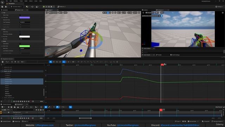
Task: Maximize Viewport 1 with the corner icon
Action: [139, 13]
